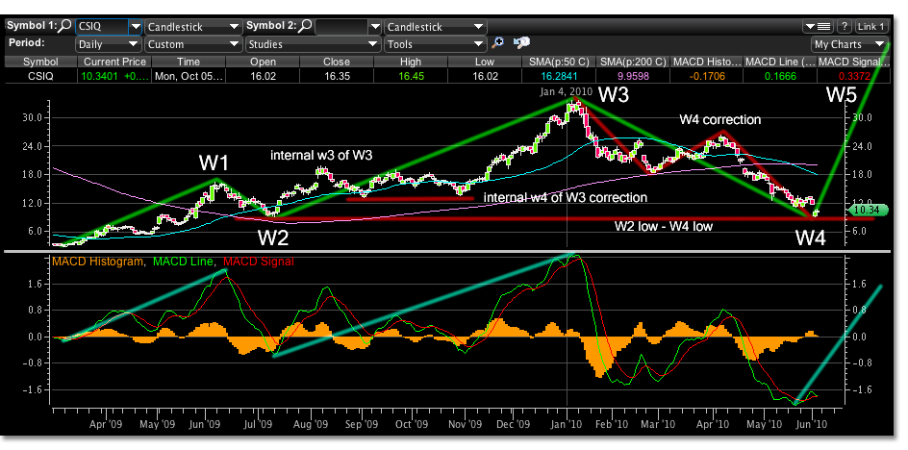Click the Symbol 1 search magnifier icon
This screenshot has width=908, height=450.
click(67, 27)
